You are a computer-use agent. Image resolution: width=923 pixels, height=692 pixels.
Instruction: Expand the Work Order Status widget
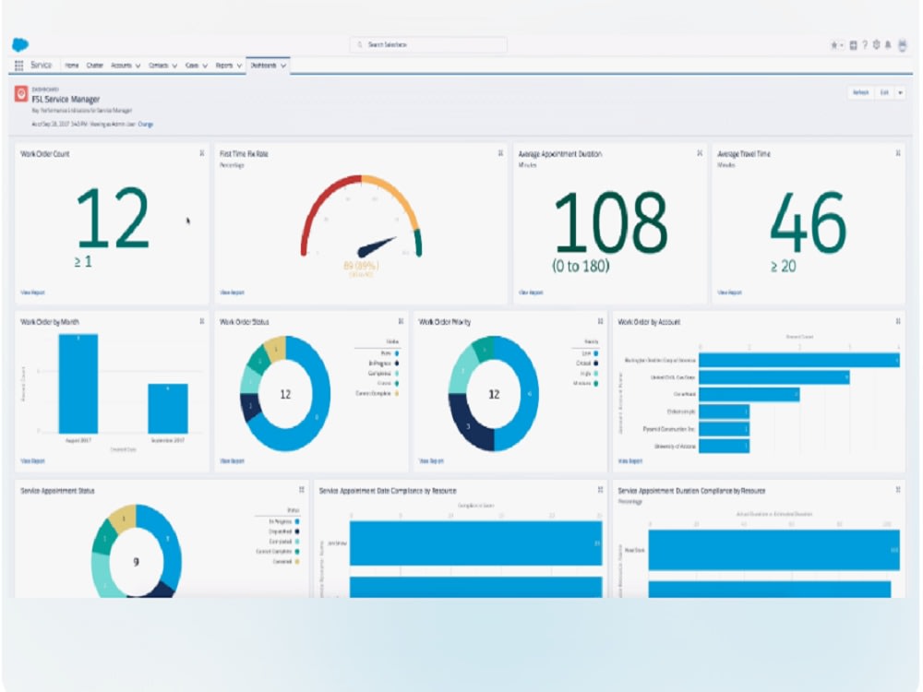click(x=401, y=321)
